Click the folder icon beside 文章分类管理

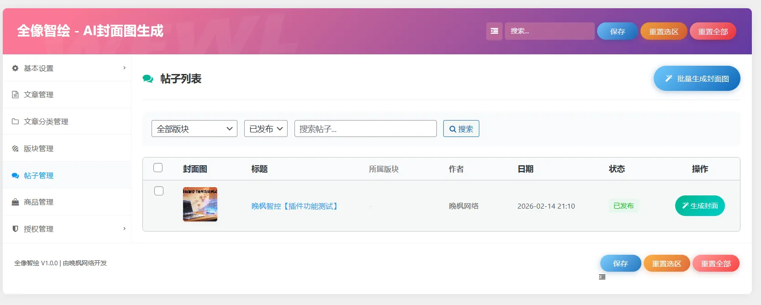click(15, 121)
